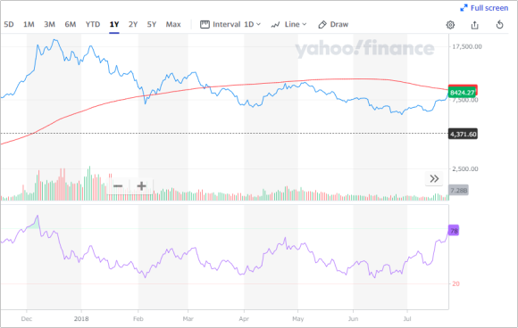Viewport: 518px width, 328px height.
Task: Select the 5D time range
Action: coord(9,24)
